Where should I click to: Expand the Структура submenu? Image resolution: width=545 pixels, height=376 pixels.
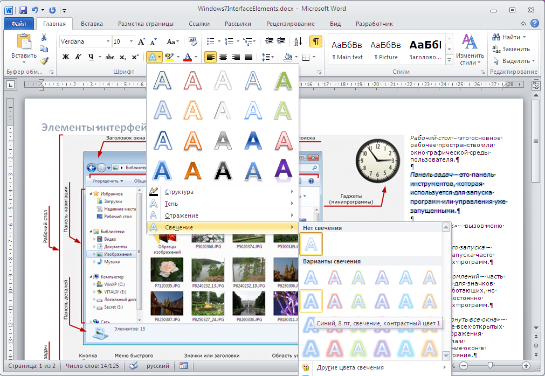223,192
